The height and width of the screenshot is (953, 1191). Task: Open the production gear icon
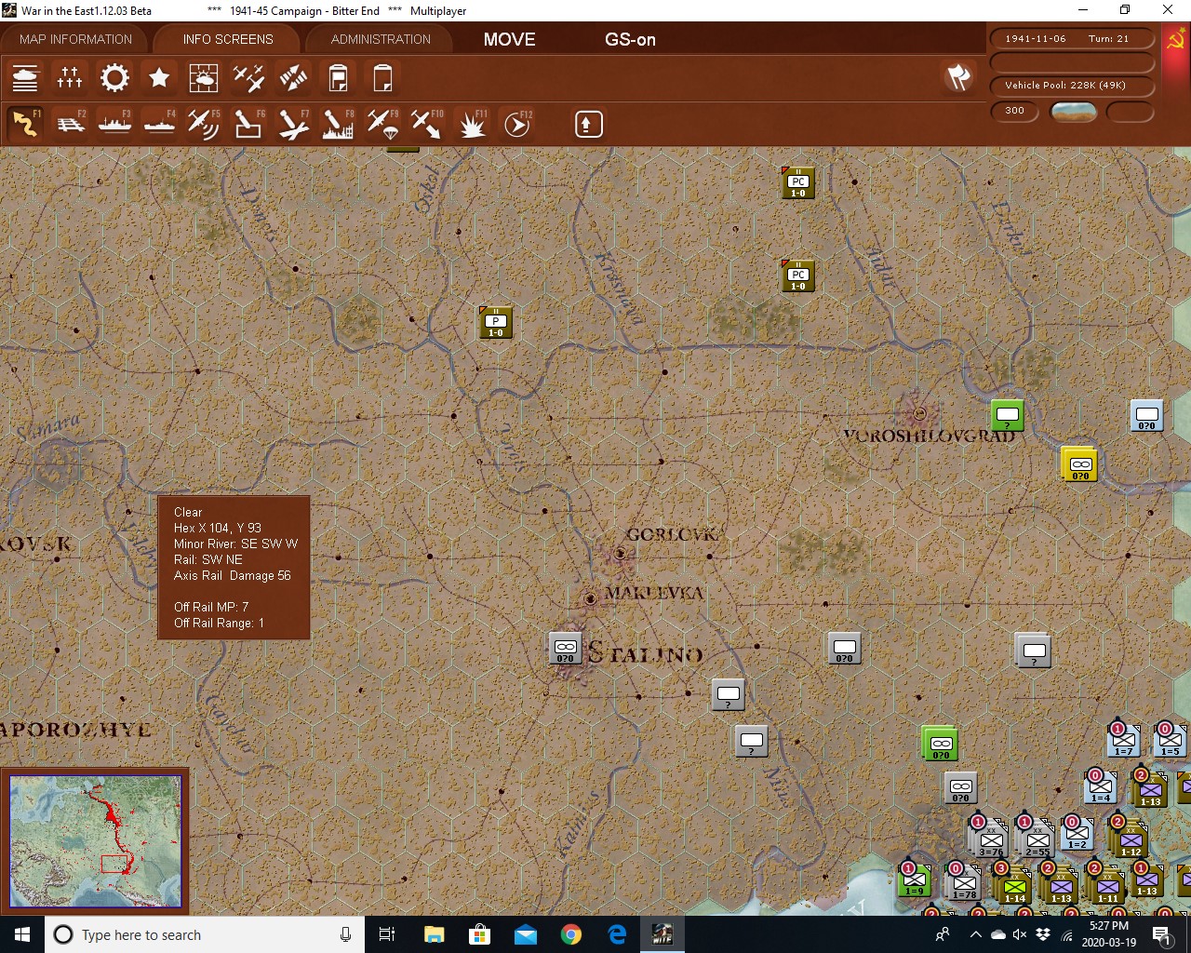[x=114, y=77]
